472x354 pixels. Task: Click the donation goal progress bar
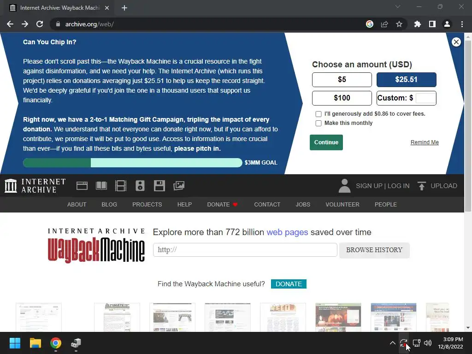[x=133, y=163]
